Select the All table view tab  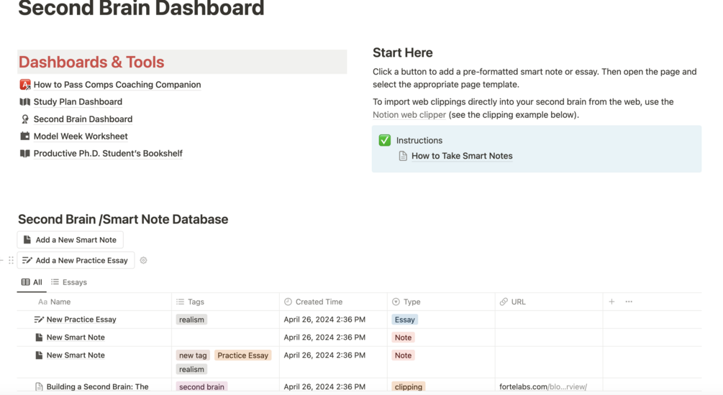point(32,282)
